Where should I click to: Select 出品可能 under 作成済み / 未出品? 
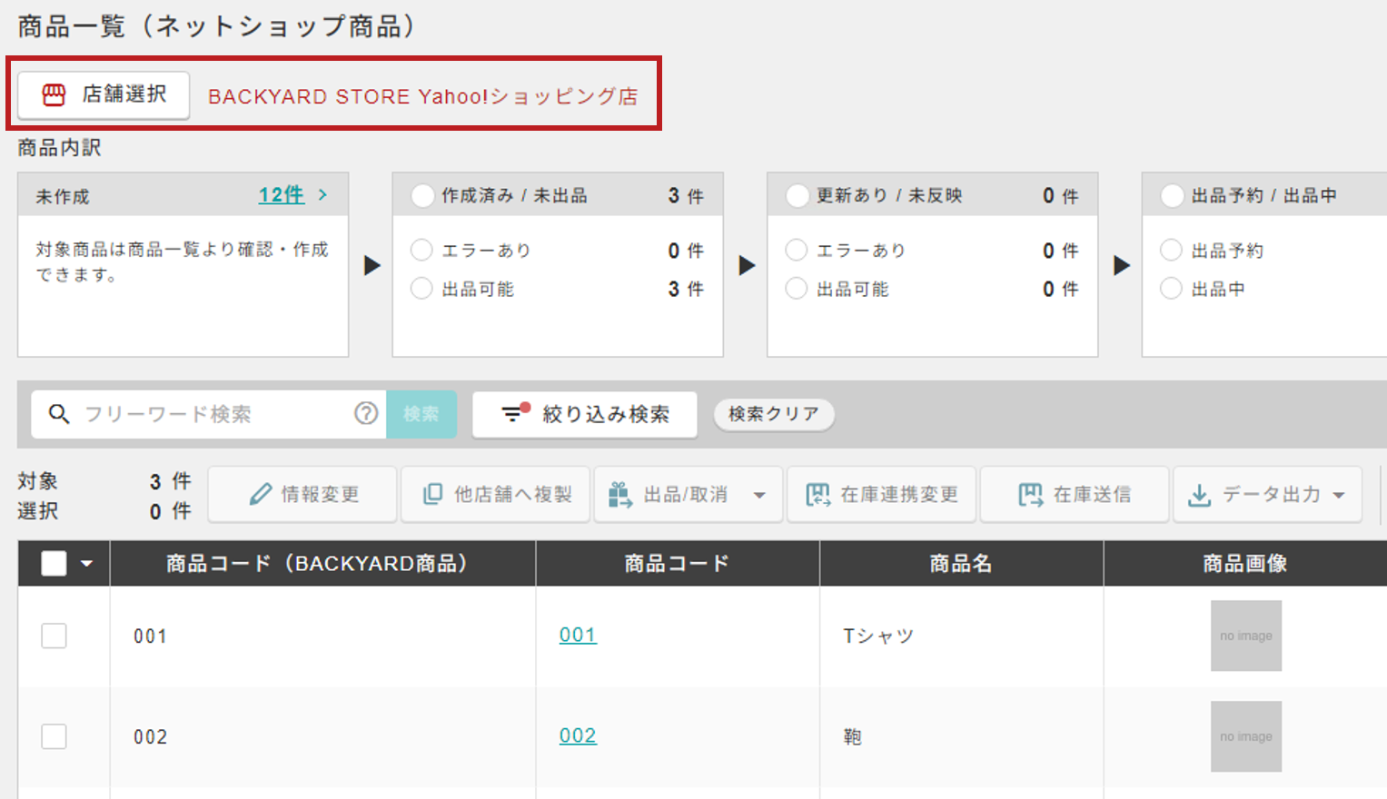(421, 289)
